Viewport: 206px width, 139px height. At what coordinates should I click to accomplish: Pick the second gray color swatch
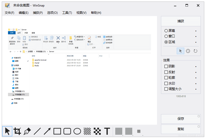(x=129, y=131)
